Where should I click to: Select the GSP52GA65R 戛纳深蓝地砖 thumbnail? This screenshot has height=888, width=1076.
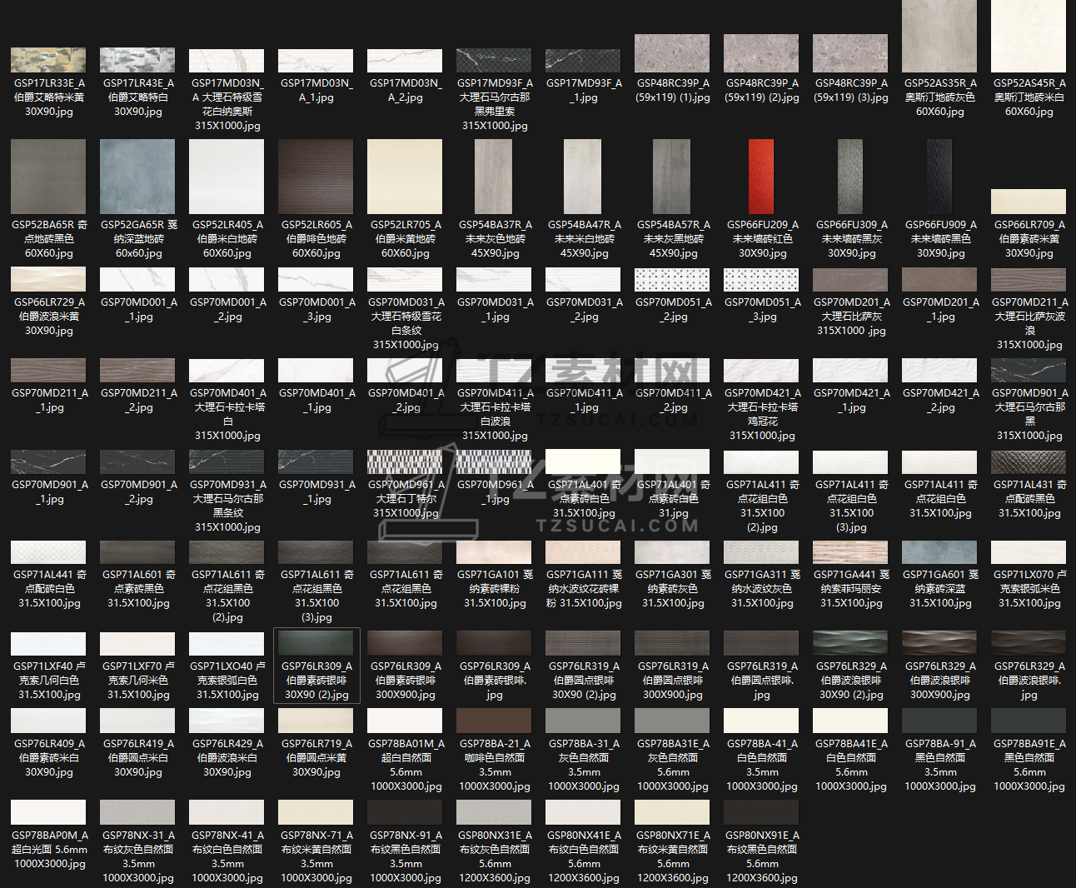point(137,177)
